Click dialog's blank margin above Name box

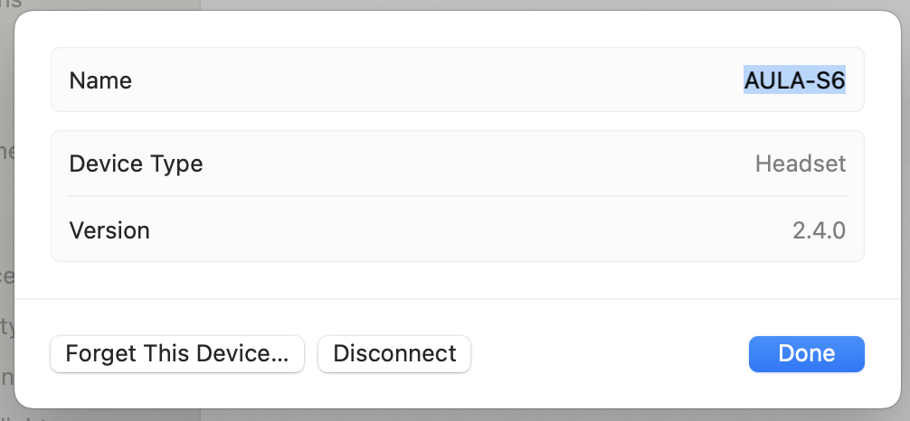(x=457, y=29)
